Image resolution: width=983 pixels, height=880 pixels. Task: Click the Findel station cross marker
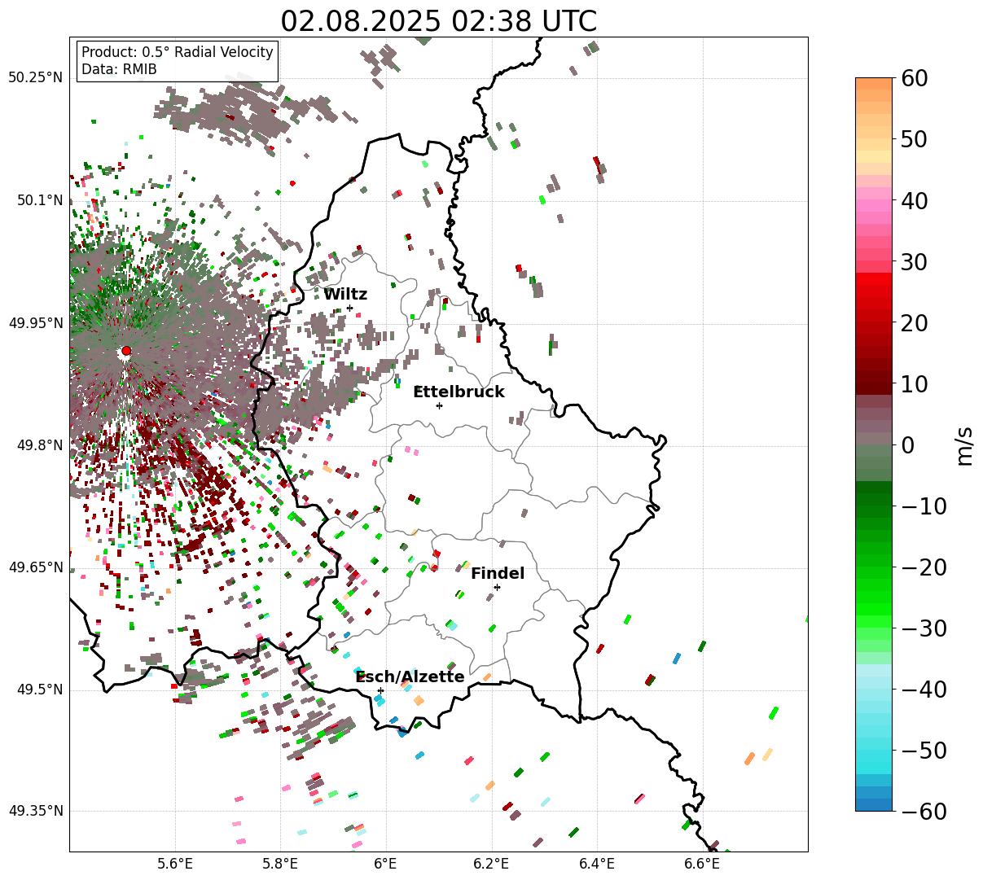click(x=497, y=587)
